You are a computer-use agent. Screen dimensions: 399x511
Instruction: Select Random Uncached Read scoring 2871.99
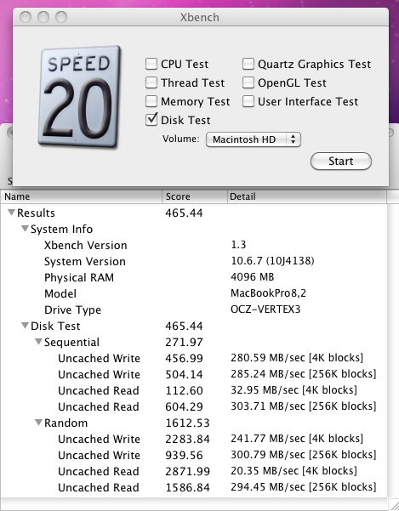(x=194, y=471)
